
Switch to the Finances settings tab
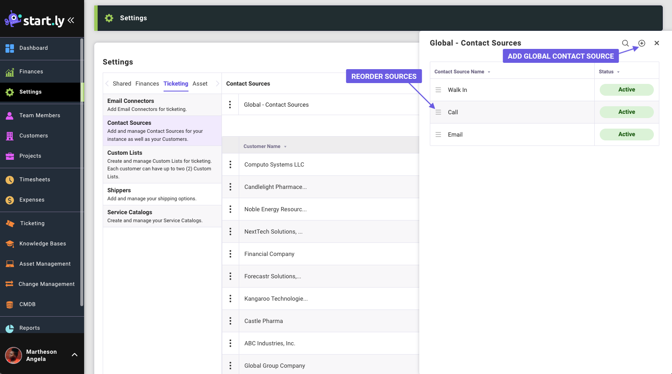pos(147,83)
